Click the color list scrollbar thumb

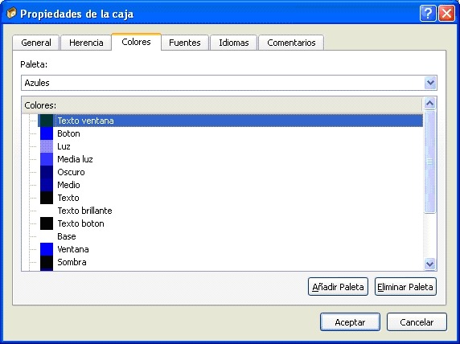click(x=429, y=162)
